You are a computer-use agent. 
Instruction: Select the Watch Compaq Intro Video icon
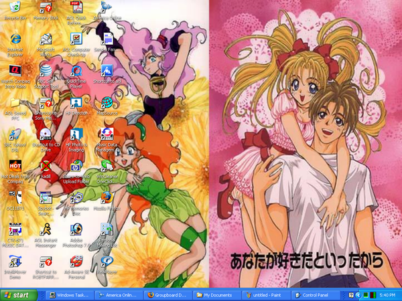[15, 71]
